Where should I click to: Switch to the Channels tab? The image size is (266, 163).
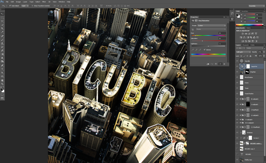click(246, 45)
